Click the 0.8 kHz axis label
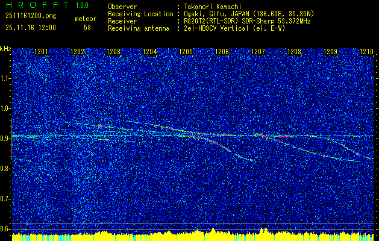379x241 pixels. pos(5,169)
